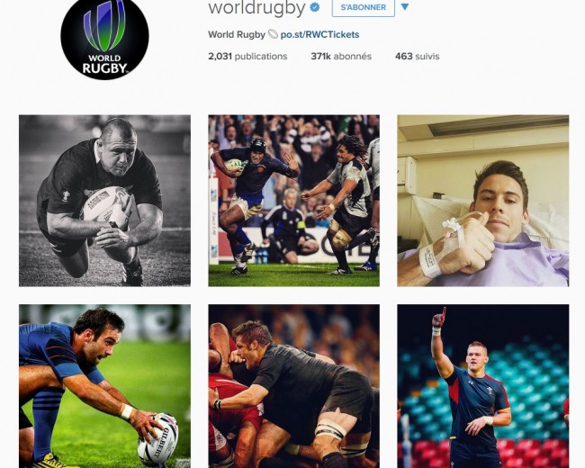Open photo of kicker placing Gilbert ball
This screenshot has height=468, width=585.
tap(104, 386)
